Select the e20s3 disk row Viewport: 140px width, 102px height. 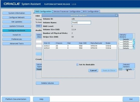(x=80, y=46)
